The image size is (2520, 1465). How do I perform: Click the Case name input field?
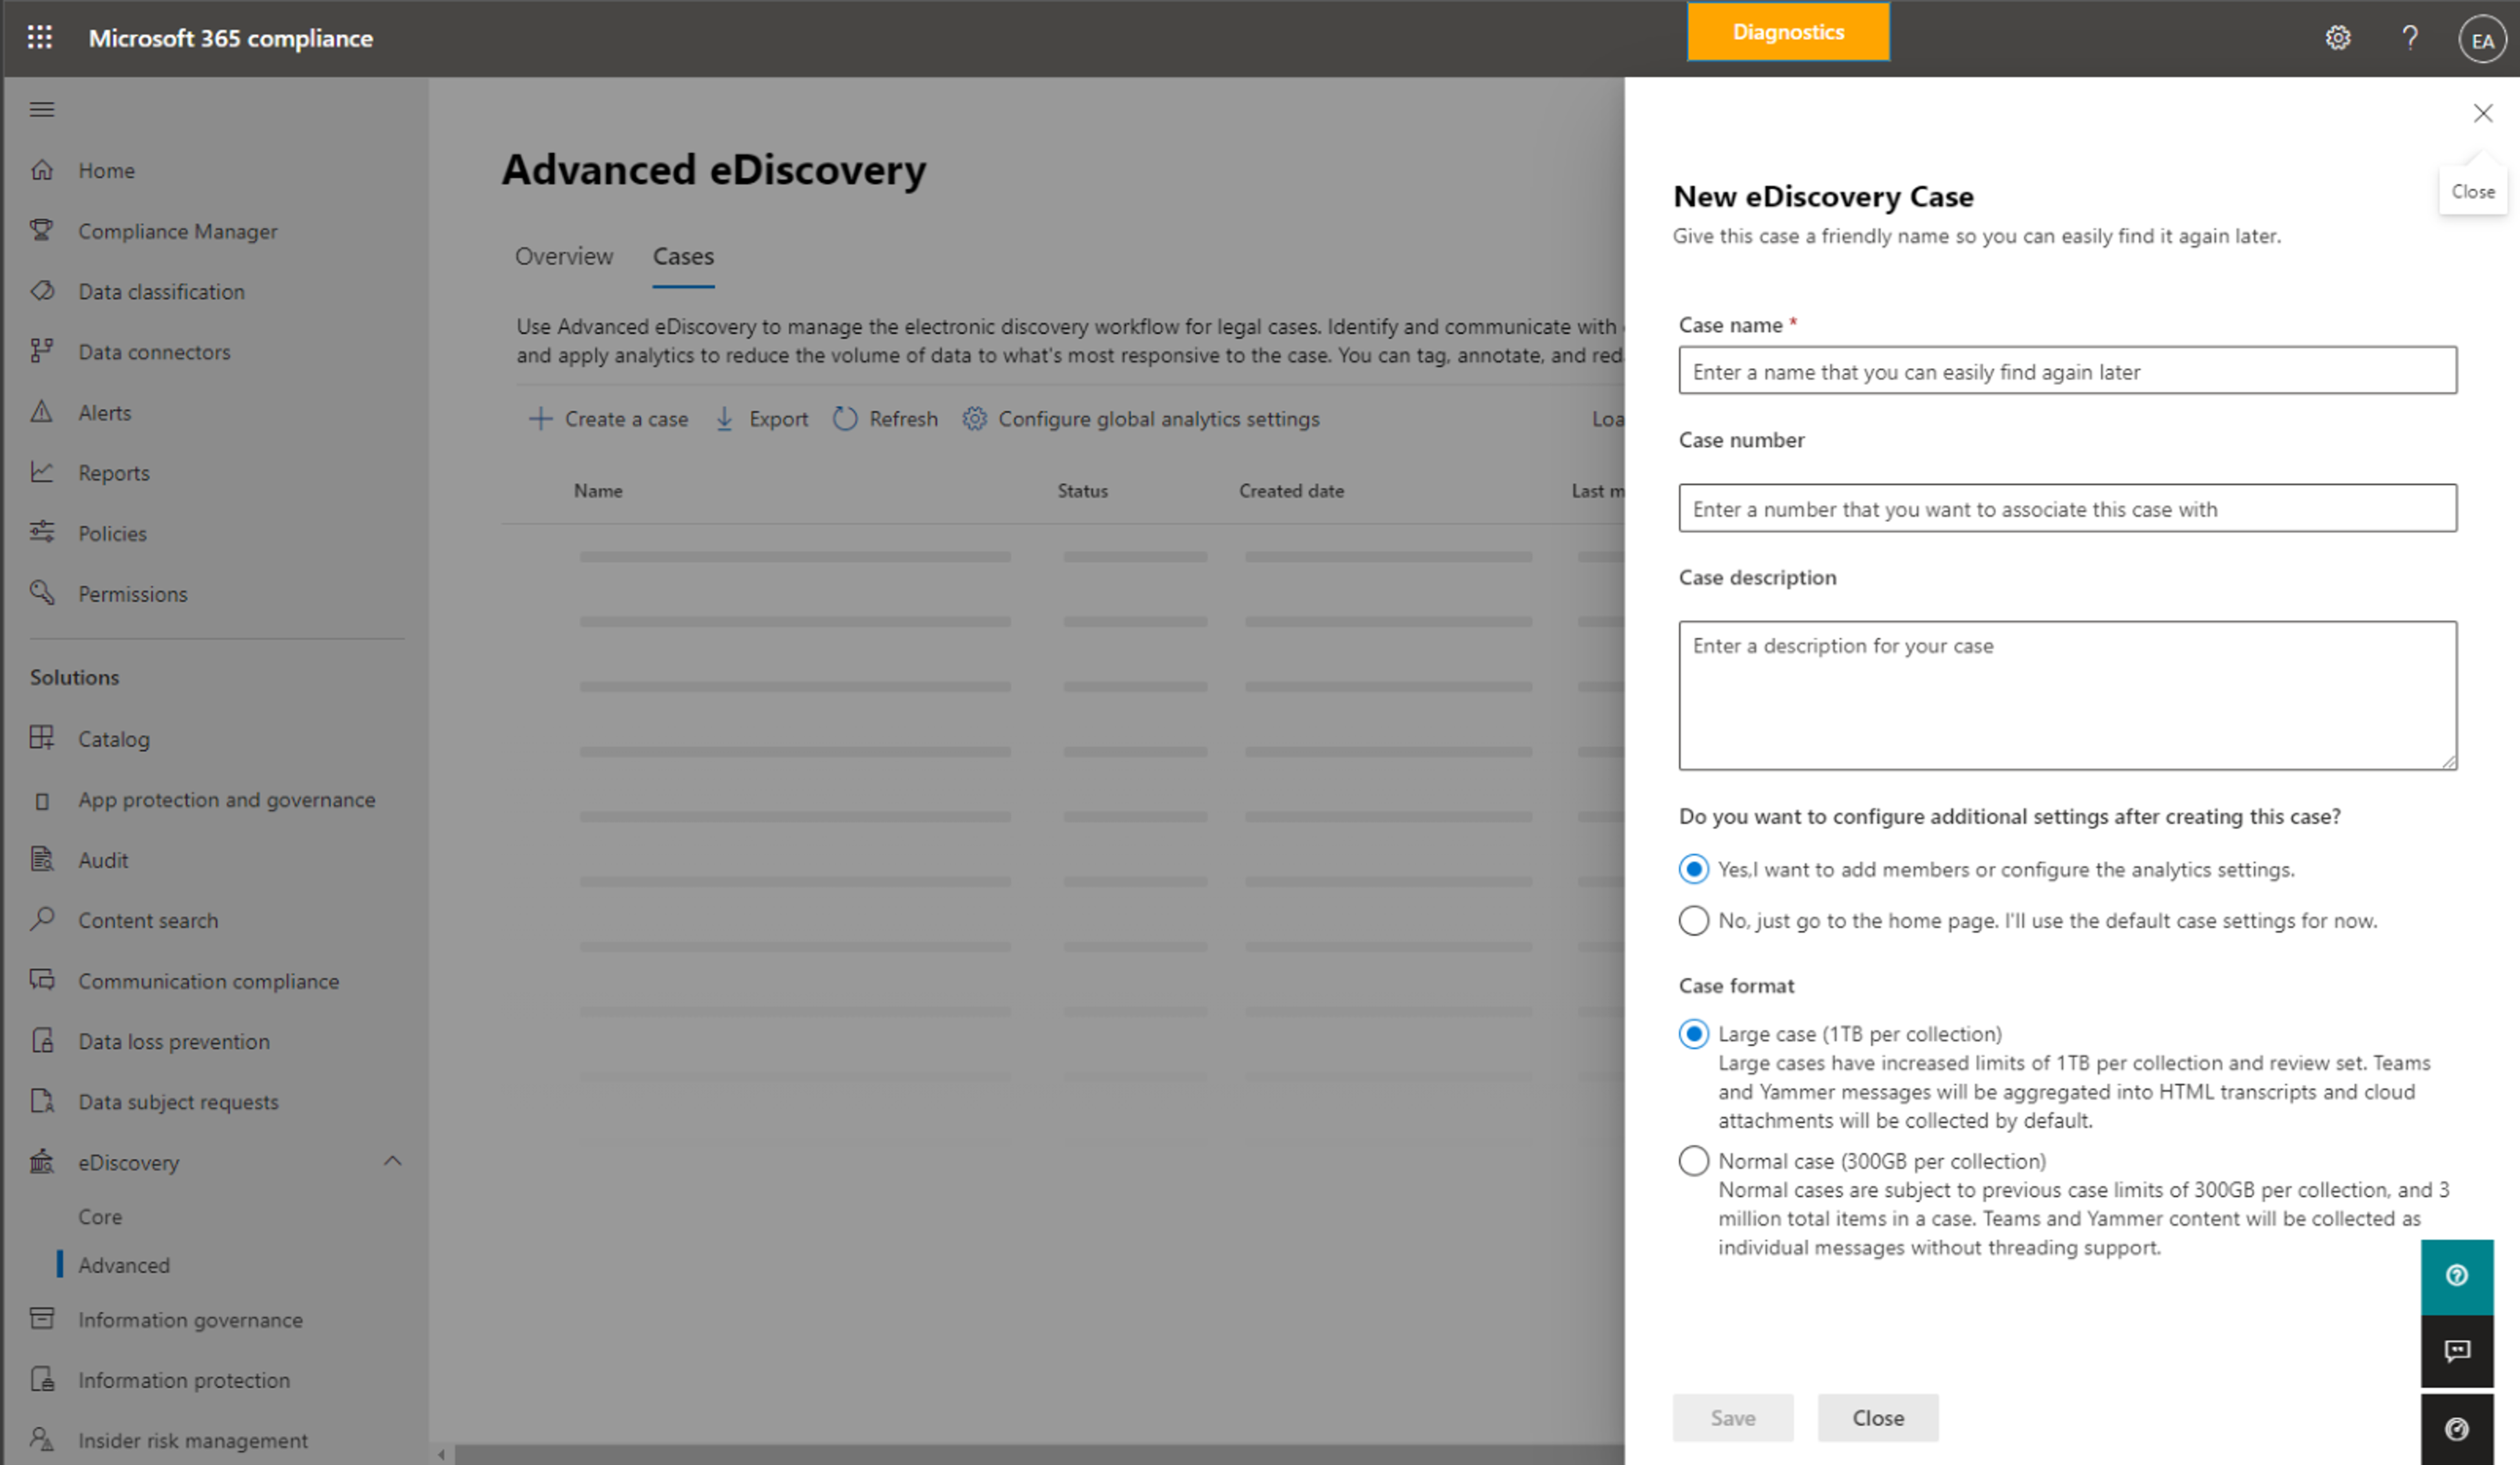pos(2065,369)
